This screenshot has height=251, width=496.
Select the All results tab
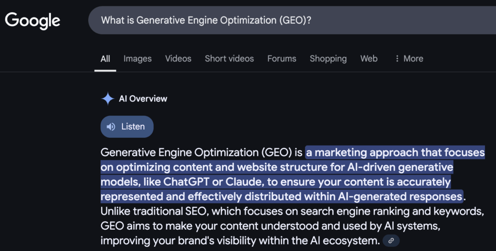click(x=105, y=59)
